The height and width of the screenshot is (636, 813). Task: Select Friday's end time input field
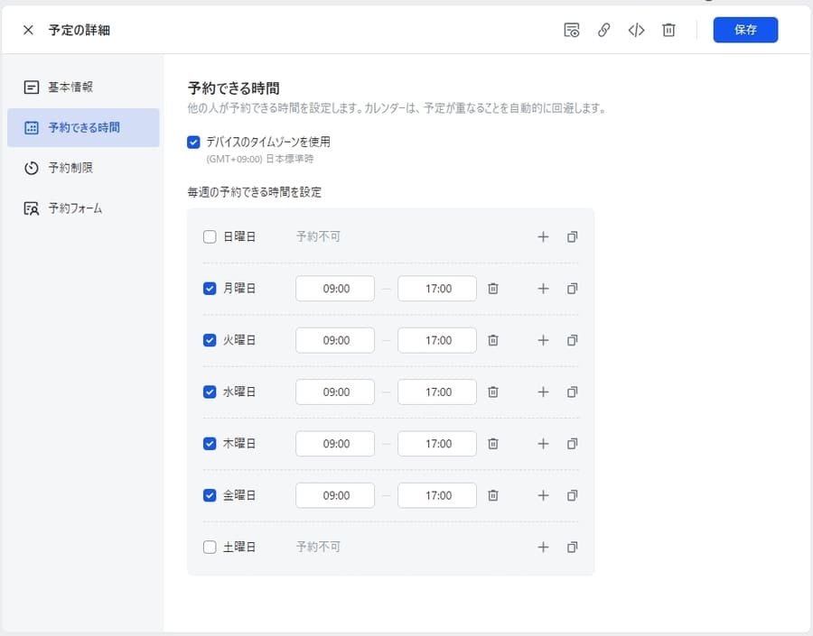pyautogui.click(x=436, y=495)
